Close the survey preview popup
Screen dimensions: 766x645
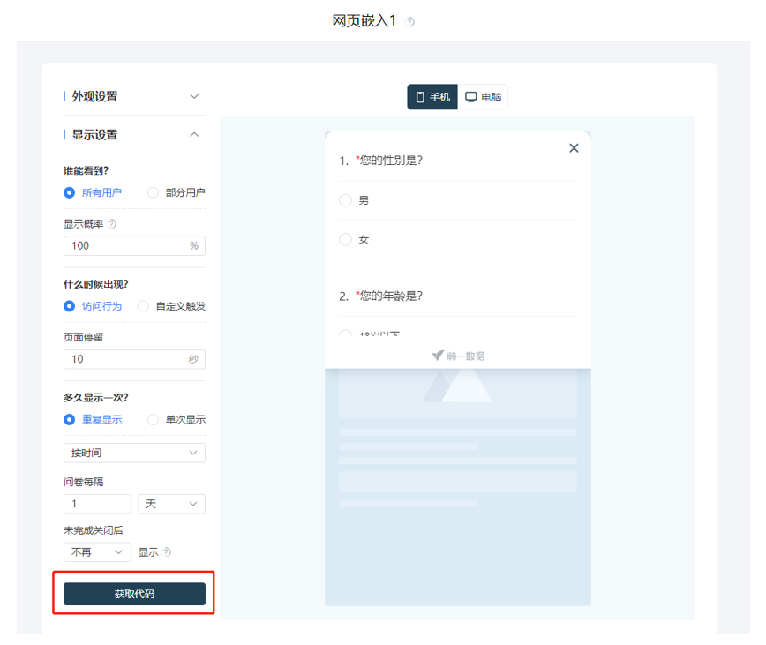[x=574, y=148]
